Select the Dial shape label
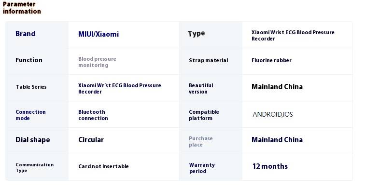Viewport: 380px width, 188px height. point(33,140)
